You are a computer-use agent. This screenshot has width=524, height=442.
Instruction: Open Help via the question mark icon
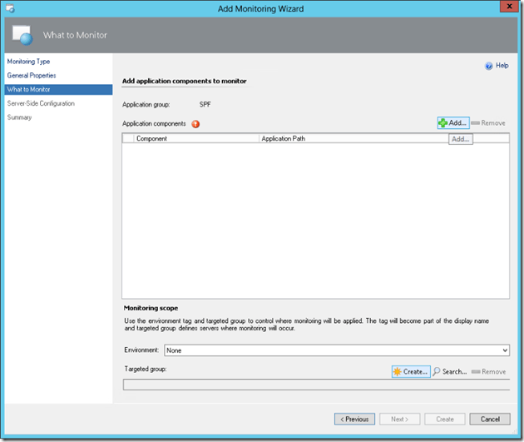[489, 66]
